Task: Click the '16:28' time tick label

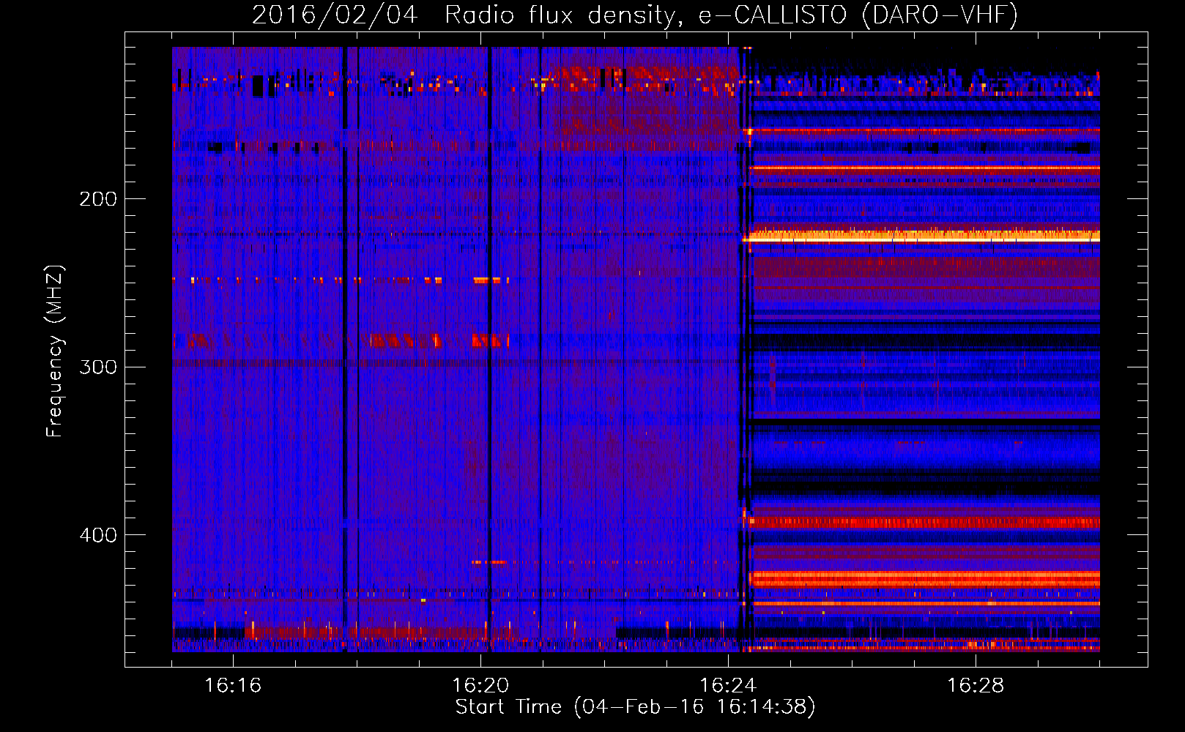Action: (976, 686)
